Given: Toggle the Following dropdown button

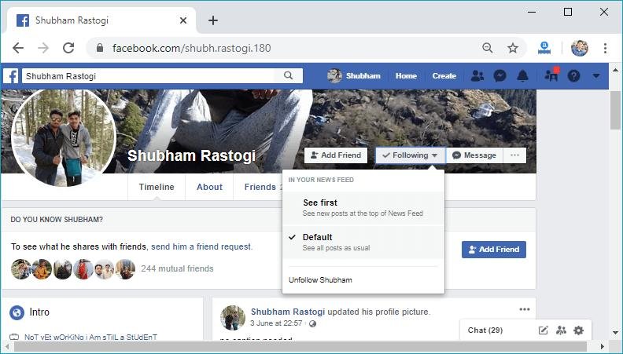Looking at the screenshot, I should coord(410,155).
